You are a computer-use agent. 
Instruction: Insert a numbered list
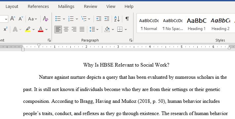(71, 19)
